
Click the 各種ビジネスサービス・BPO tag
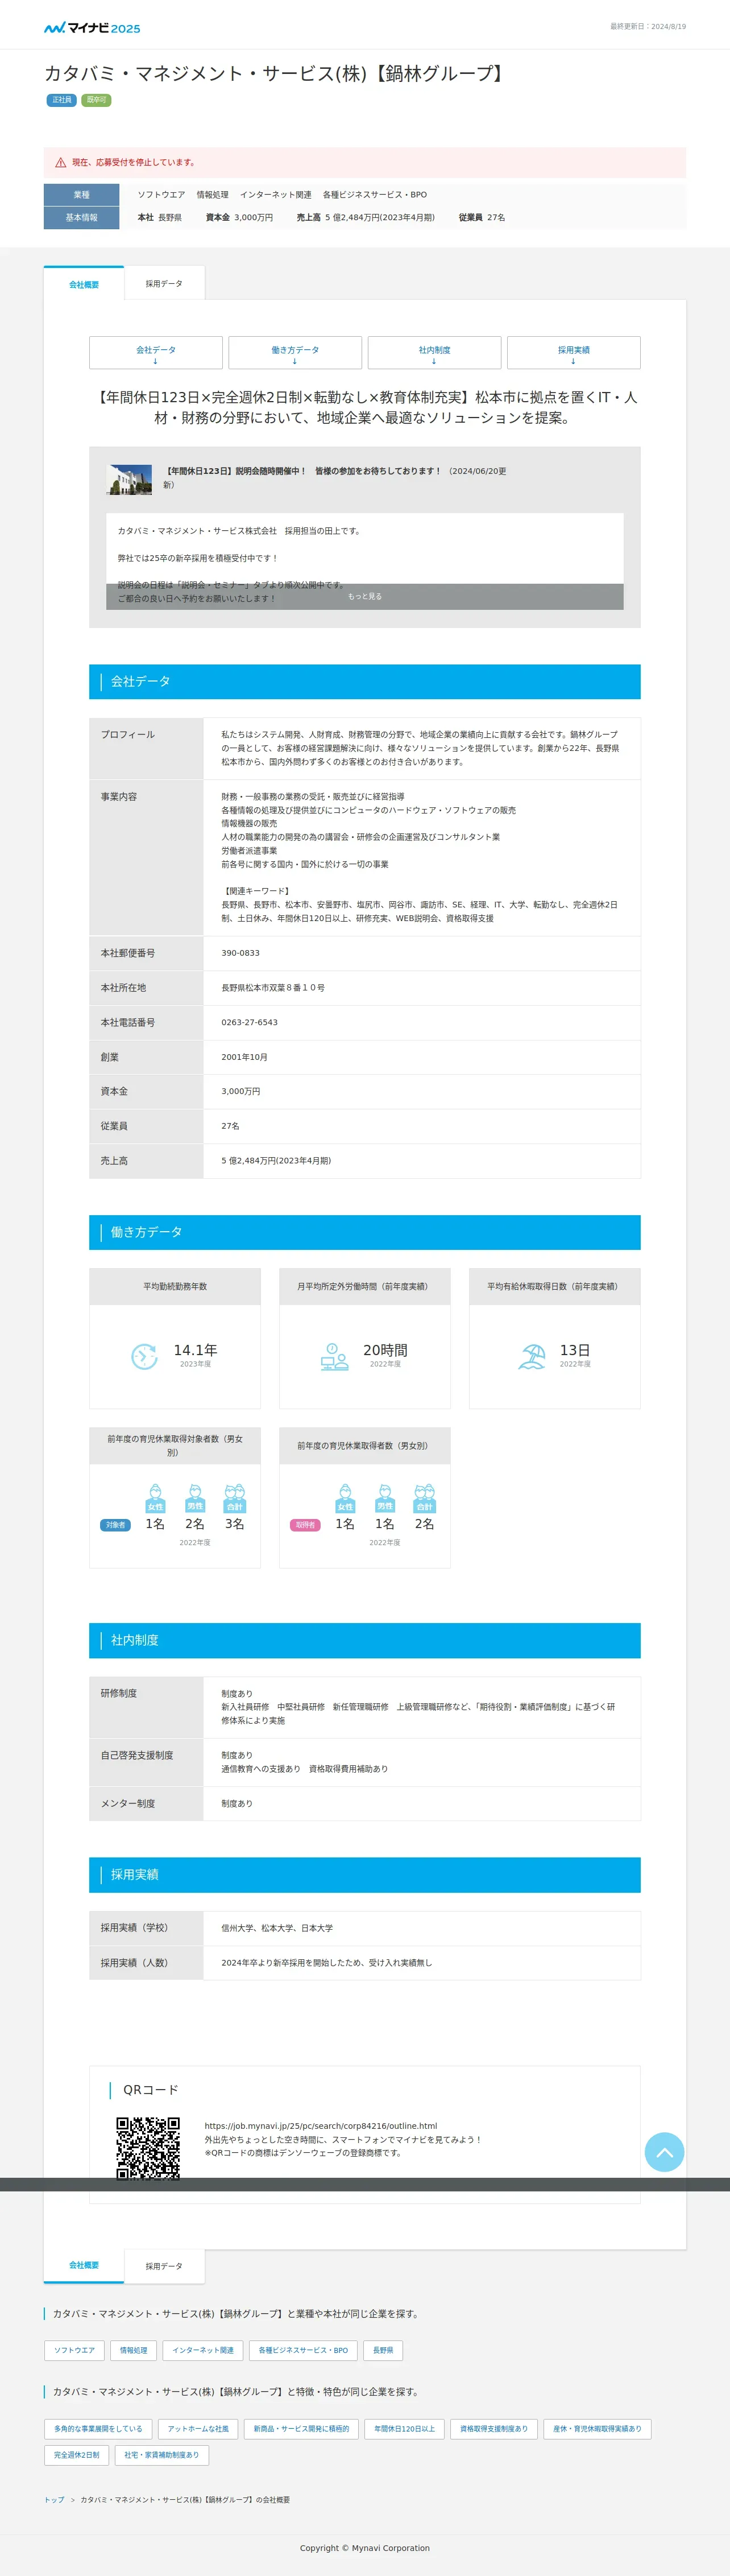coord(303,2350)
